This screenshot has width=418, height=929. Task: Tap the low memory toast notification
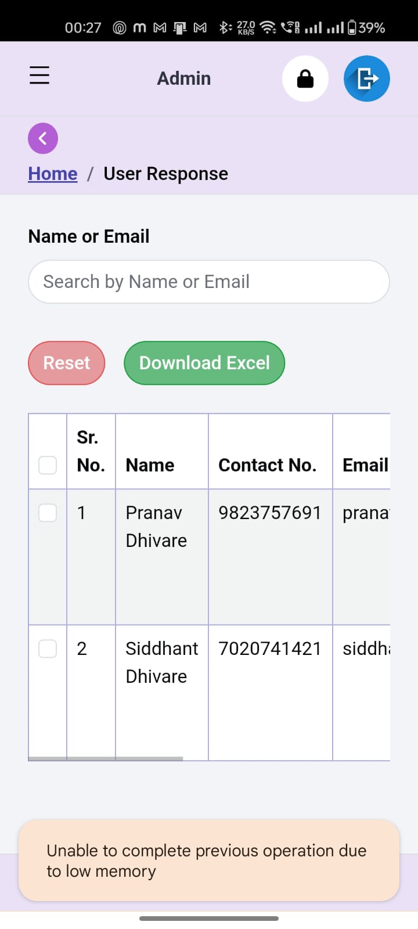[x=209, y=860]
